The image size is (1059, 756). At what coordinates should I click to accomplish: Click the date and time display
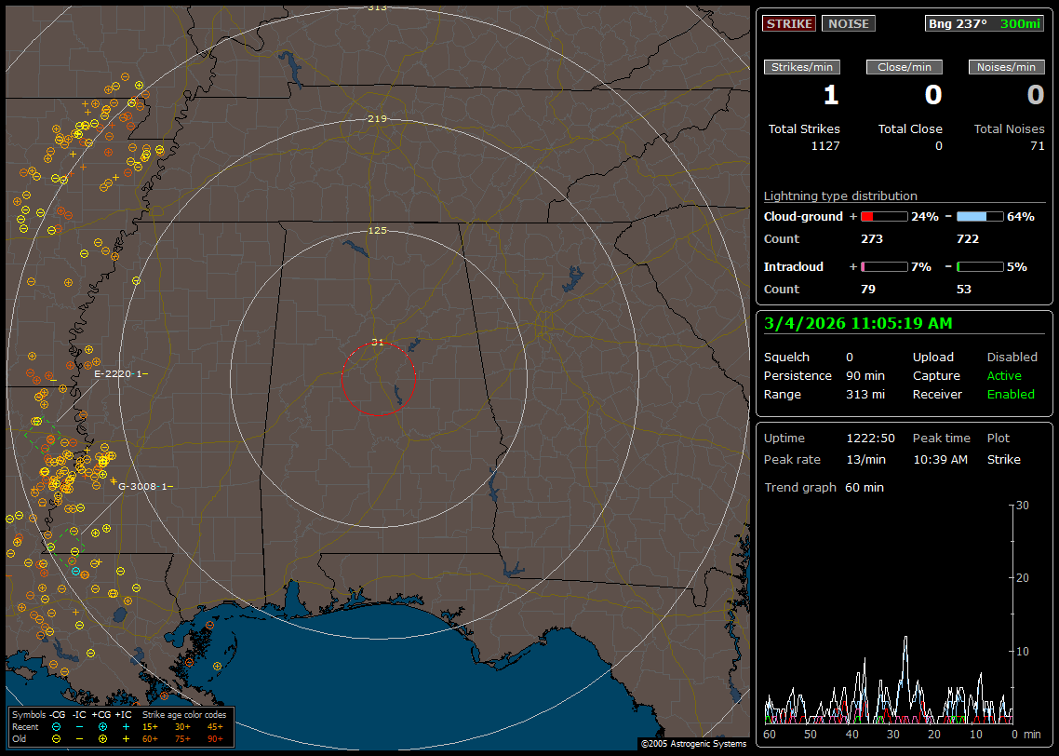(857, 323)
